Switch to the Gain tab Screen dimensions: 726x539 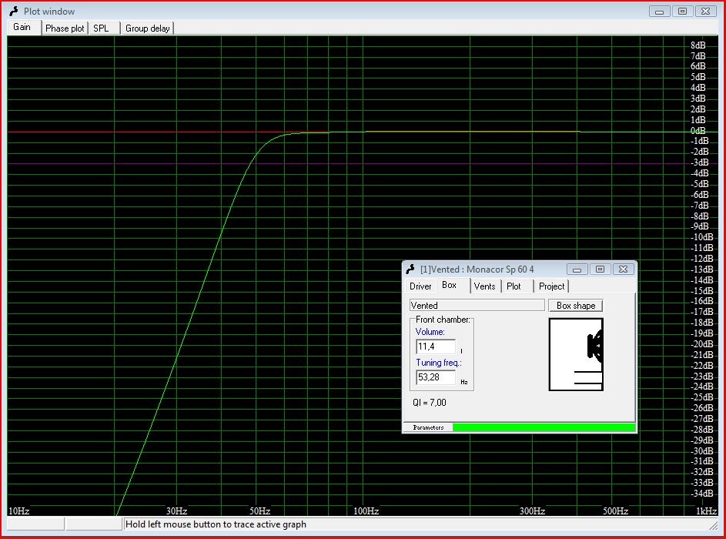pyautogui.click(x=22, y=27)
